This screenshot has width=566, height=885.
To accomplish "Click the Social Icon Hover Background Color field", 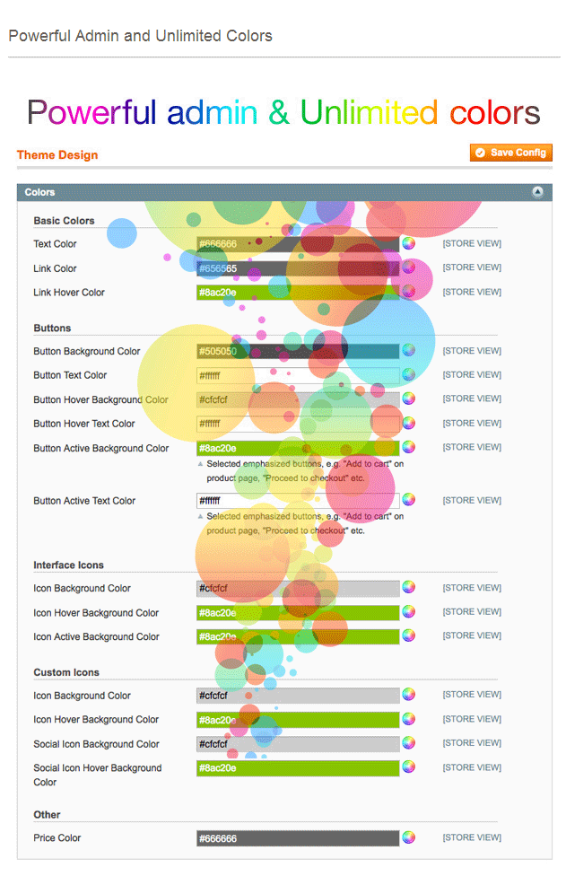I will (298, 768).
